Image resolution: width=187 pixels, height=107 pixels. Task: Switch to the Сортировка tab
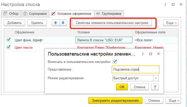(x=35, y=14)
